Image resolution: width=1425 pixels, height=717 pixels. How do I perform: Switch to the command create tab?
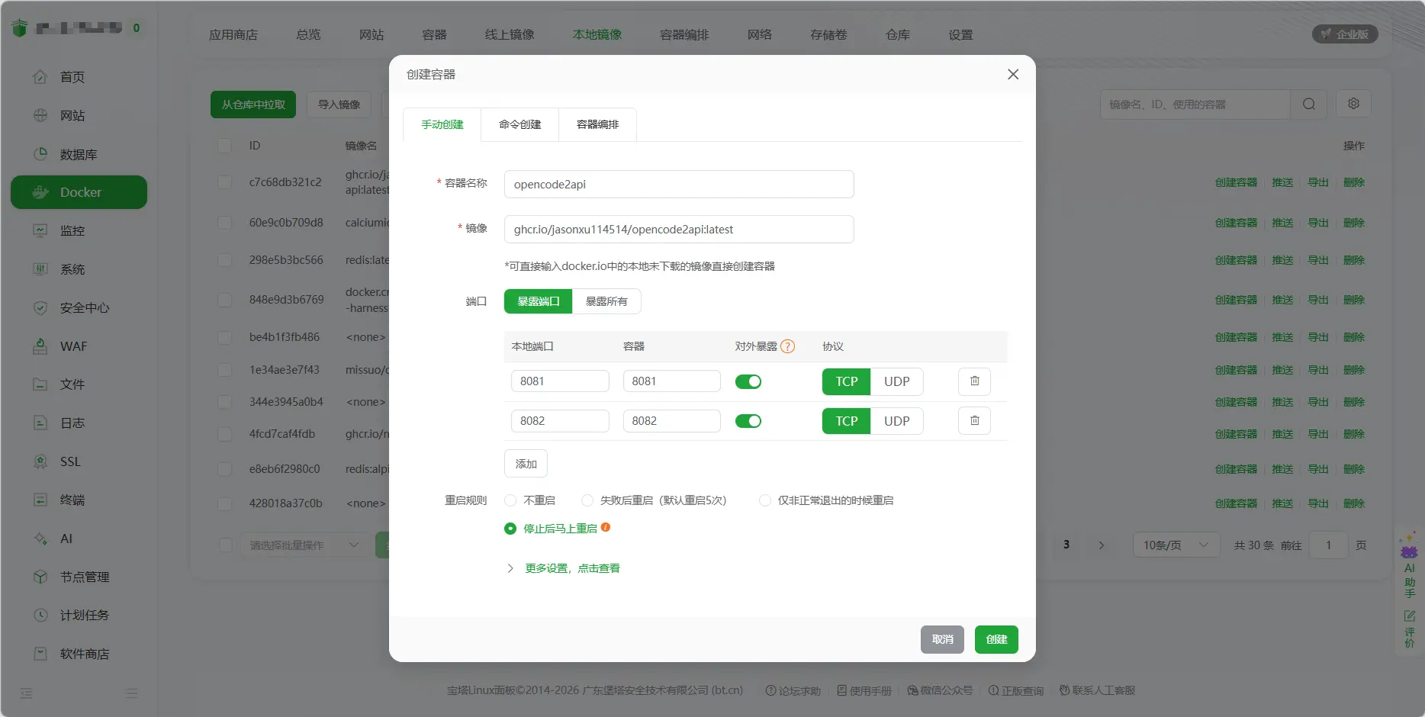pyautogui.click(x=520, y=124)
